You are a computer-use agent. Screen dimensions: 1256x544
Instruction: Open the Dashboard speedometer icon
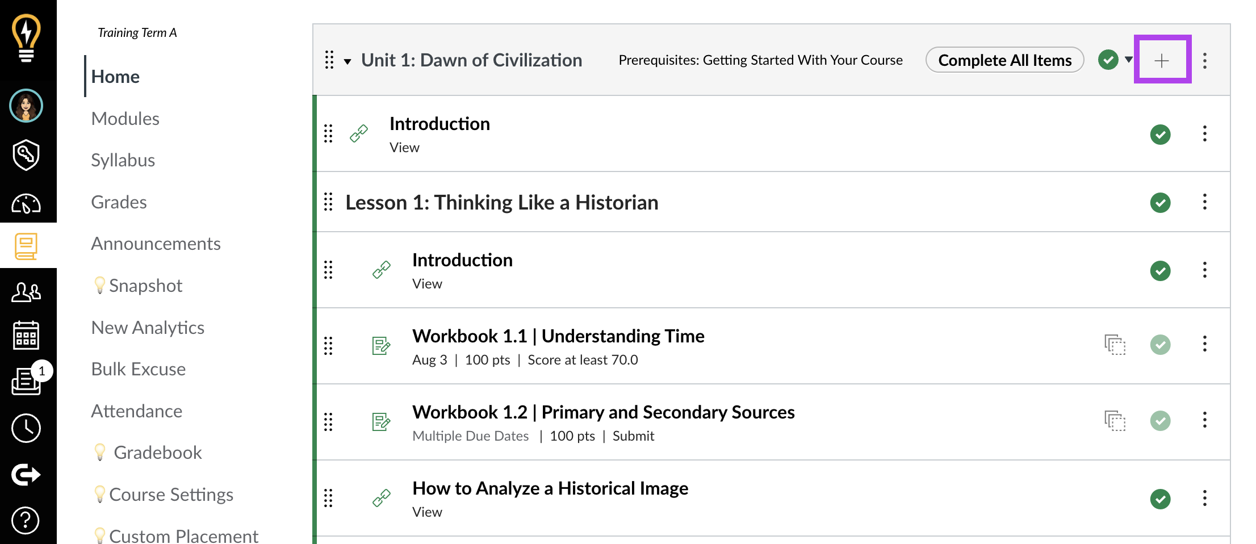[x=26, y=203]
